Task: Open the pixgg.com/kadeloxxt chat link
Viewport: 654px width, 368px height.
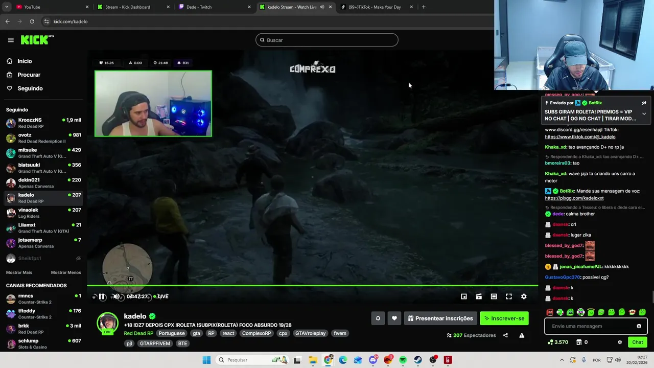Action: click(x=574, y=198)
